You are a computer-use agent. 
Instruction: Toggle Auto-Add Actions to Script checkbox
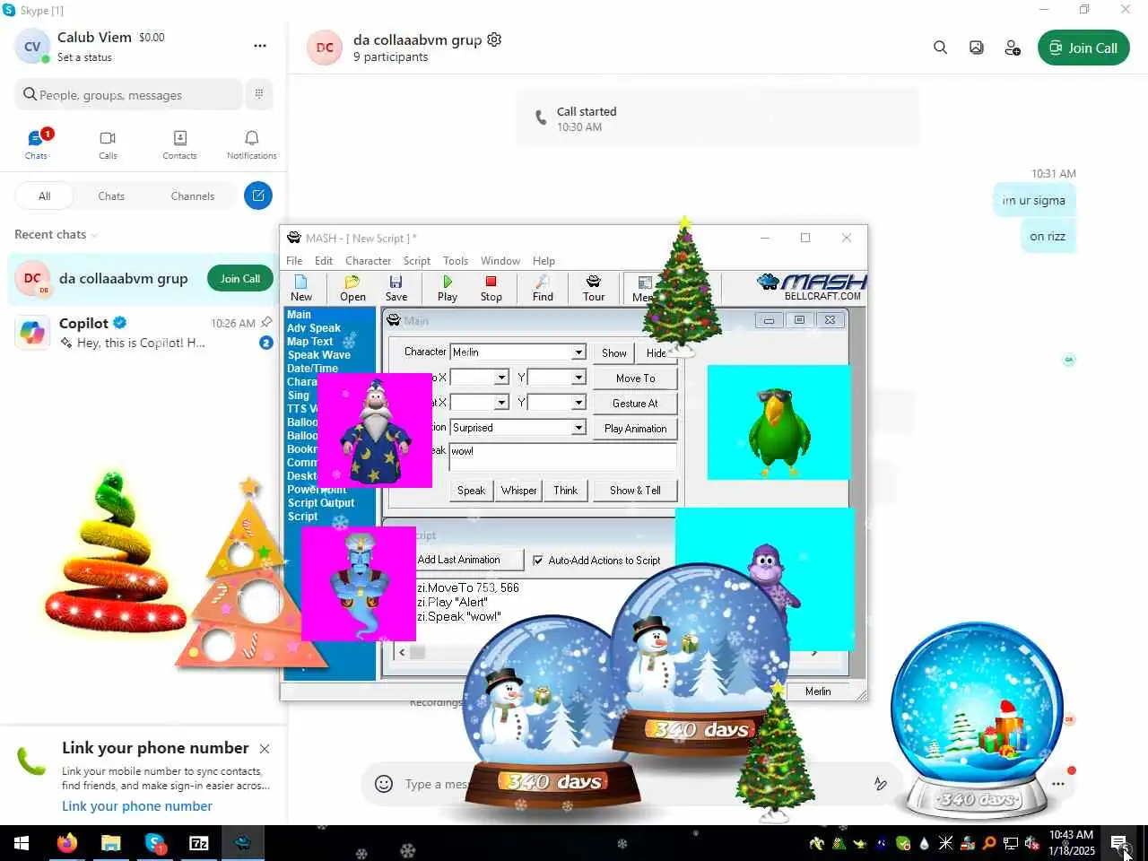coord(538,561)
